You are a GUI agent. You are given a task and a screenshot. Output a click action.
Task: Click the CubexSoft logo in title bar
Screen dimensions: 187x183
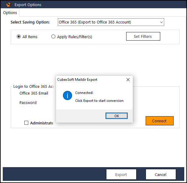[9, 5]
